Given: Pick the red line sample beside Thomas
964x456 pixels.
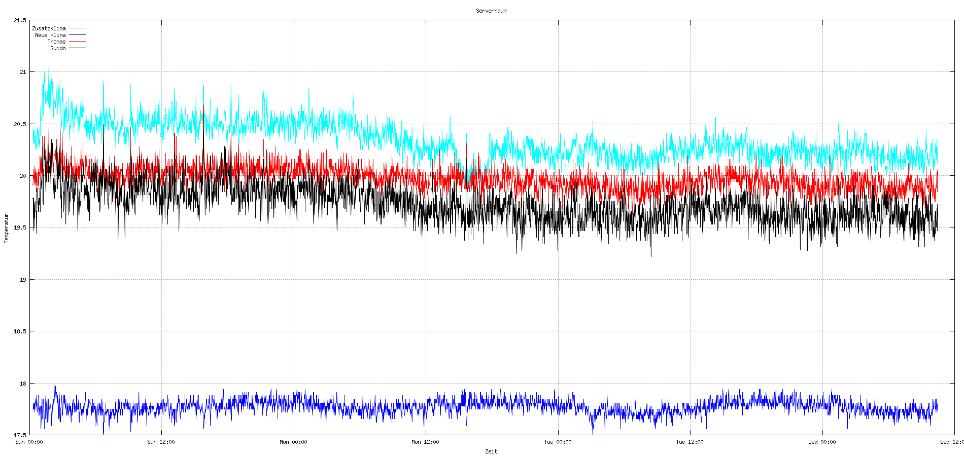Looking at the screenshot, I should tap(78, 42).
